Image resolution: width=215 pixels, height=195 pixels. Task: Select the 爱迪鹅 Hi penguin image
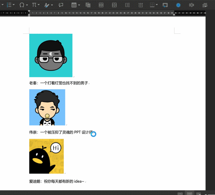tap(47, 156)
